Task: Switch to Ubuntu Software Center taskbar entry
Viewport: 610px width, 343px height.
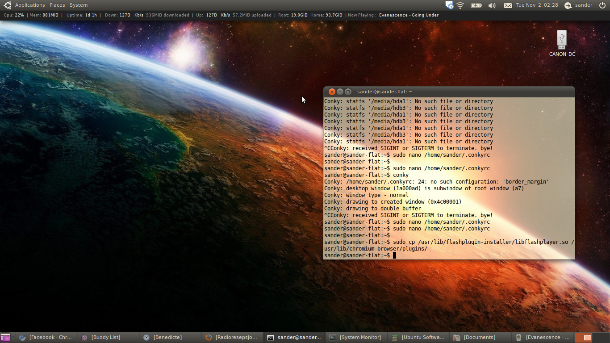Action: [x=418, y=338]
